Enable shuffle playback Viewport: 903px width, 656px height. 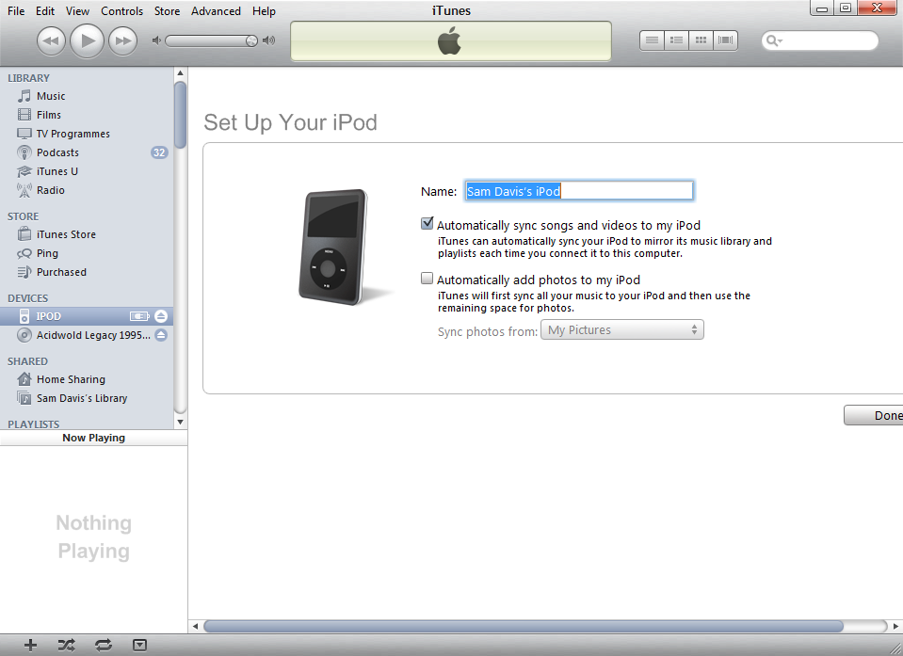click(x=66, y=645)
